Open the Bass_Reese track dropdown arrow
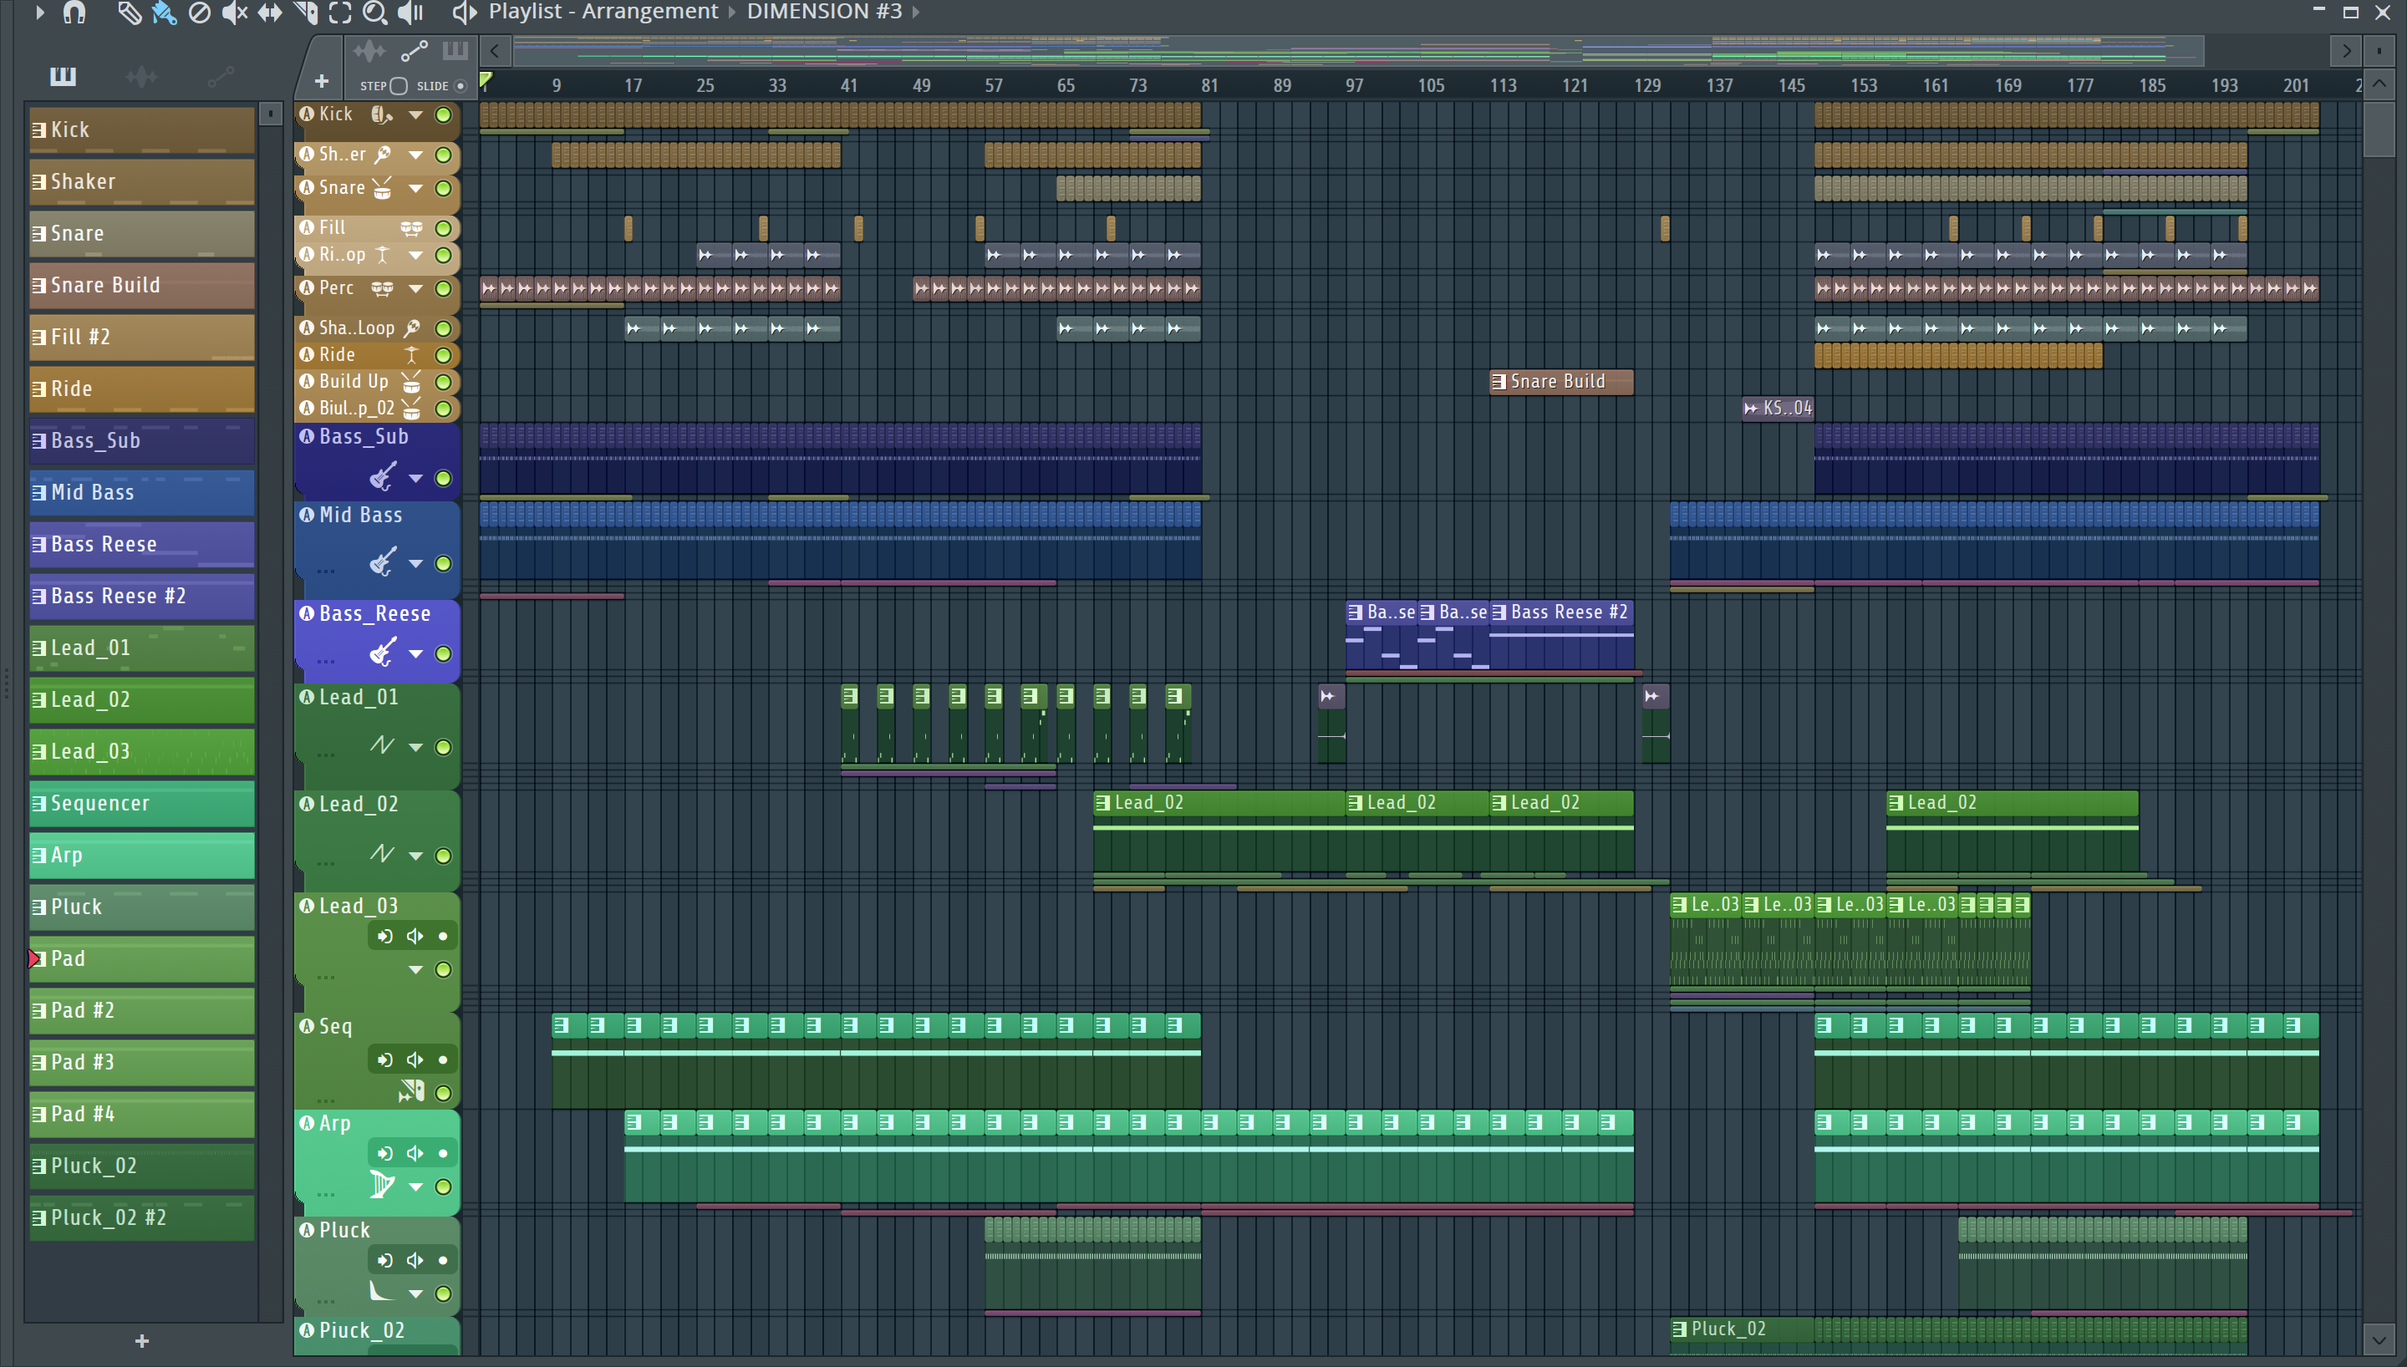This screenshot has height=1367, width=2407. [x=415, y=653]
